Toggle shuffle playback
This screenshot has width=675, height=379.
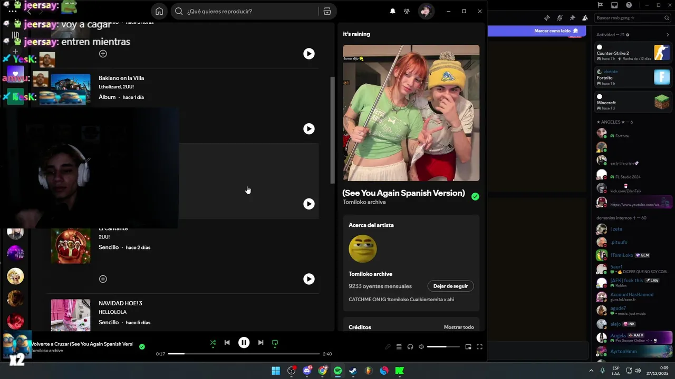point(213,343)
